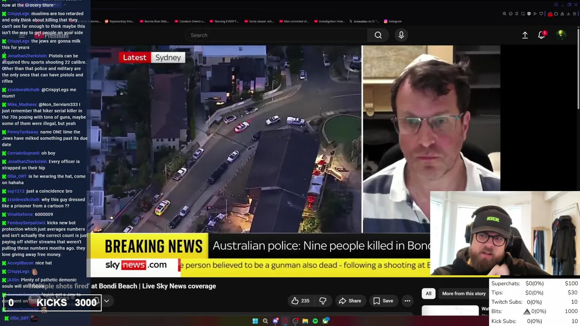Click the page zoom magnifier in address bar

(x=504, y=14)
